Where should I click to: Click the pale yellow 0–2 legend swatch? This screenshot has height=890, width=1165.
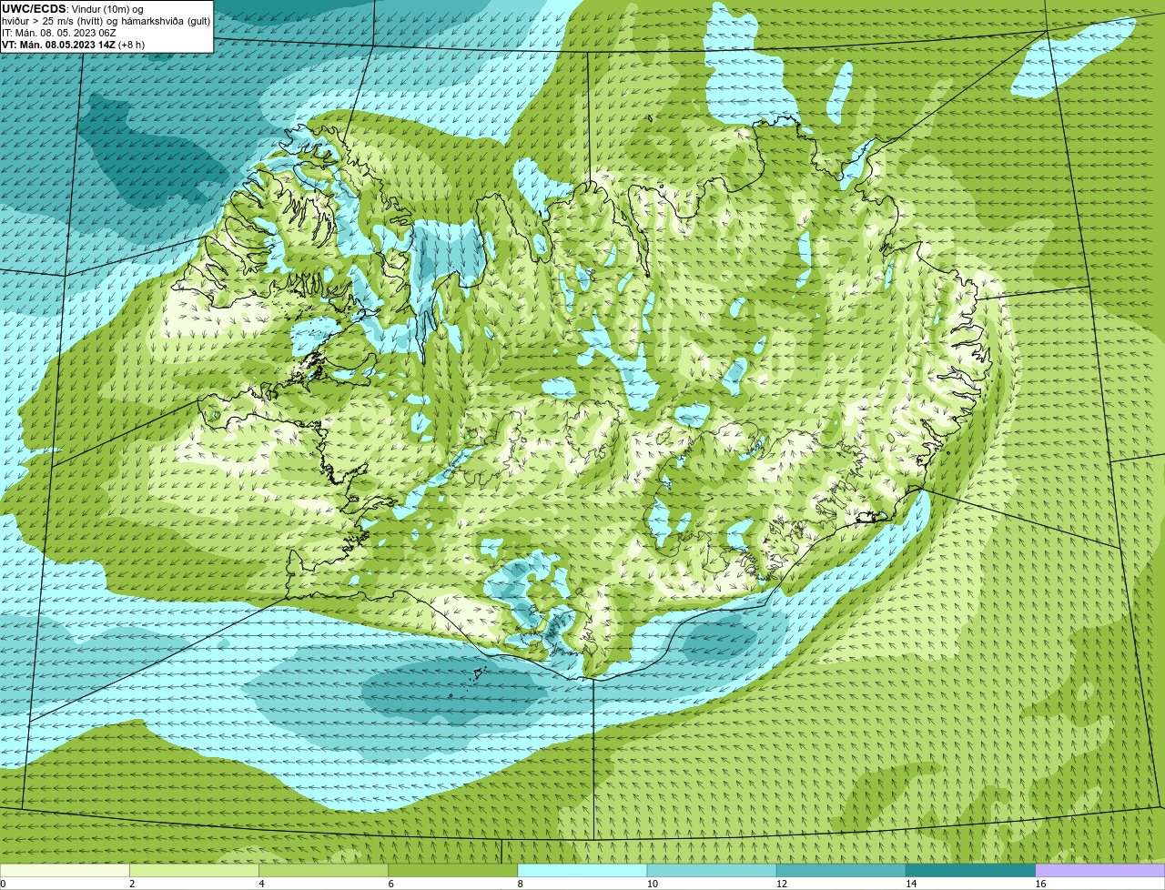65,871
